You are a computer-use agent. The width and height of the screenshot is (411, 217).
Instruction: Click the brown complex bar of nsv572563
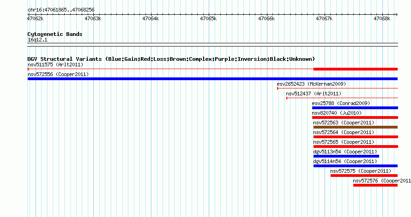356,127
